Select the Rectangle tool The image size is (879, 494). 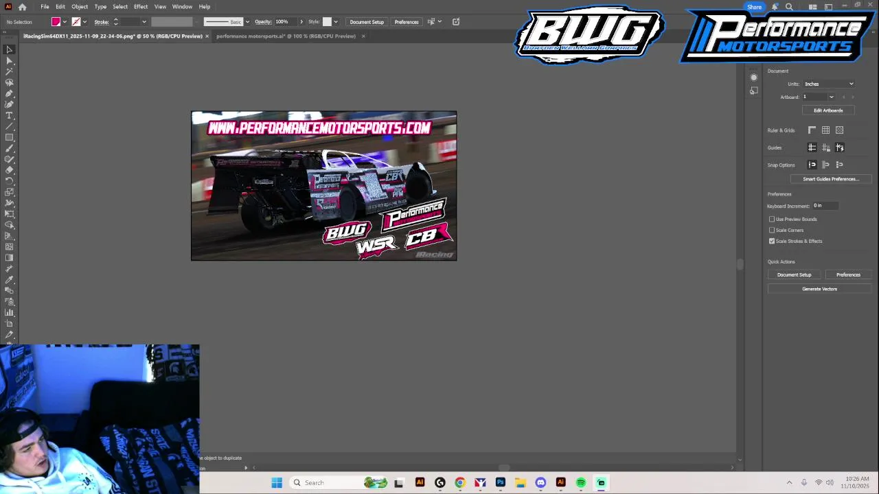click(x=10, y=137)
